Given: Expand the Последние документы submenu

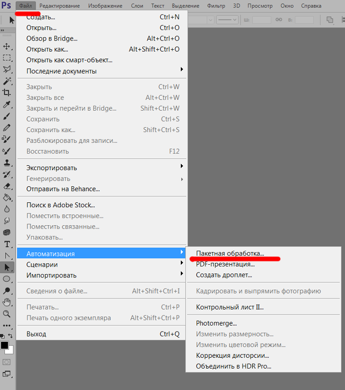Looking at the screenshot, I should pos(102,71).
